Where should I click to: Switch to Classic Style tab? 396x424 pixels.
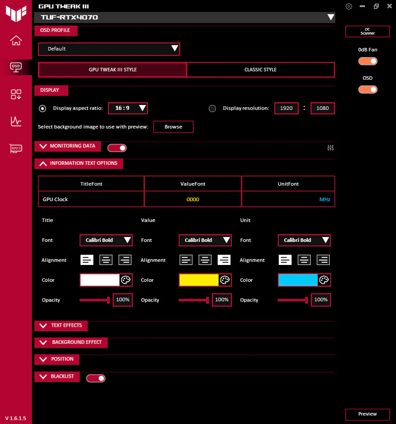coord(261,70)
